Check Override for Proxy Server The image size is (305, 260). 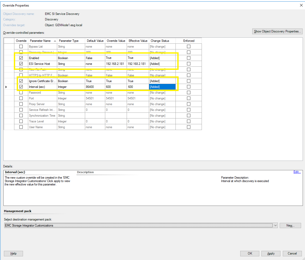21,104
